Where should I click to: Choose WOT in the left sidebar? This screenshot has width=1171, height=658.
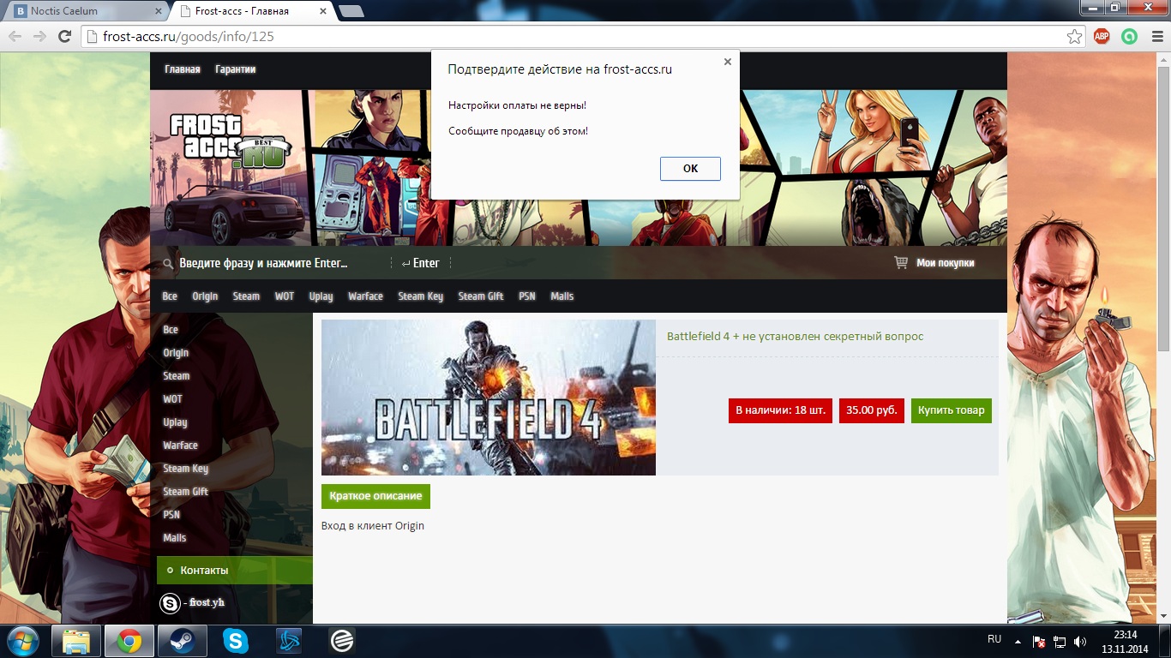pyautogui.click(x=173, y=399)
